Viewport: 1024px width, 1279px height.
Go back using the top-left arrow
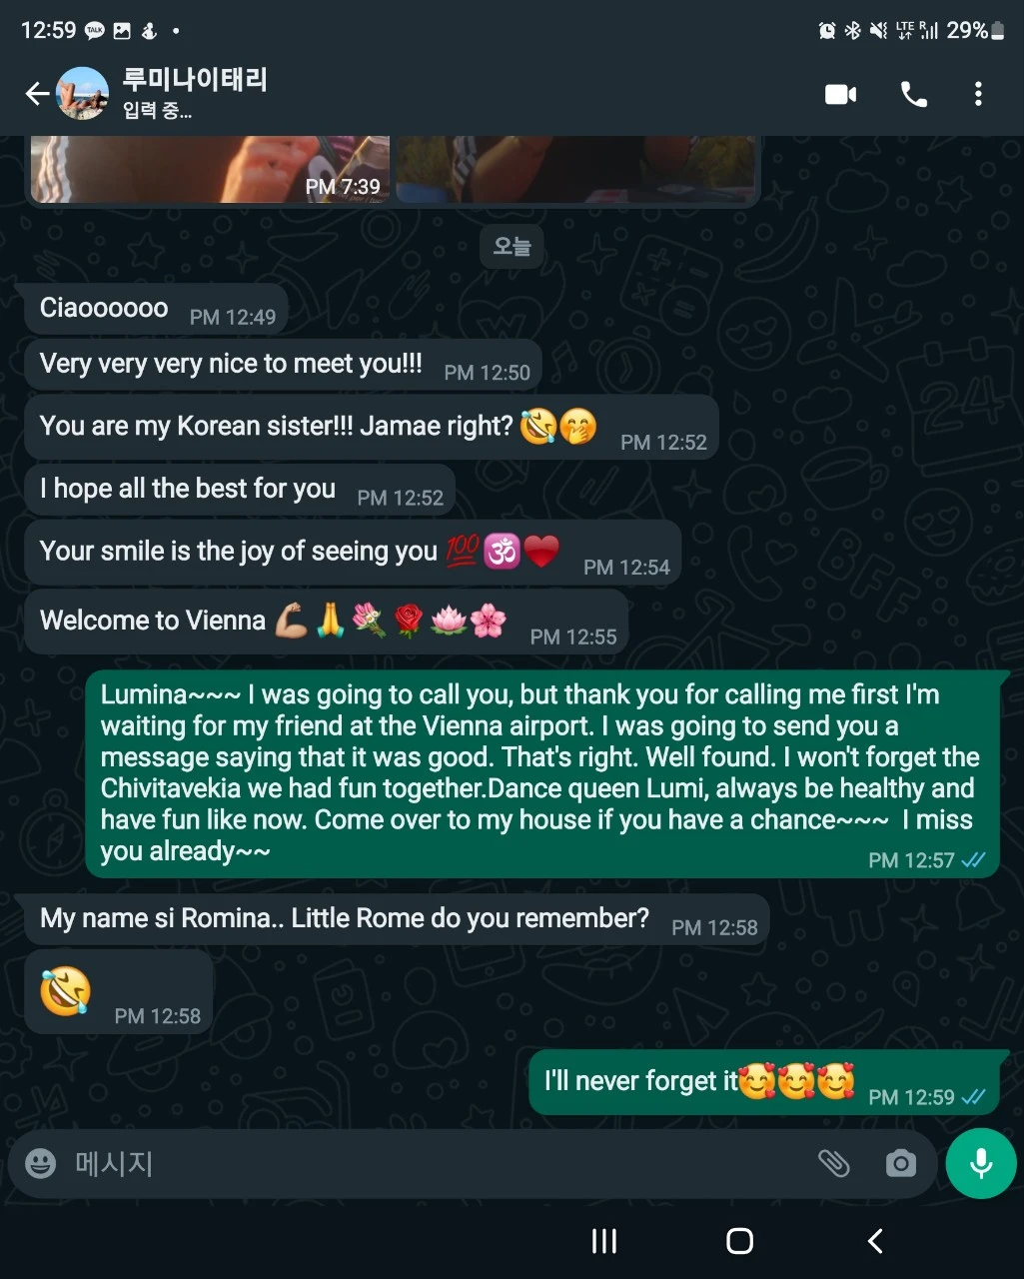click(x=37, y=94)
